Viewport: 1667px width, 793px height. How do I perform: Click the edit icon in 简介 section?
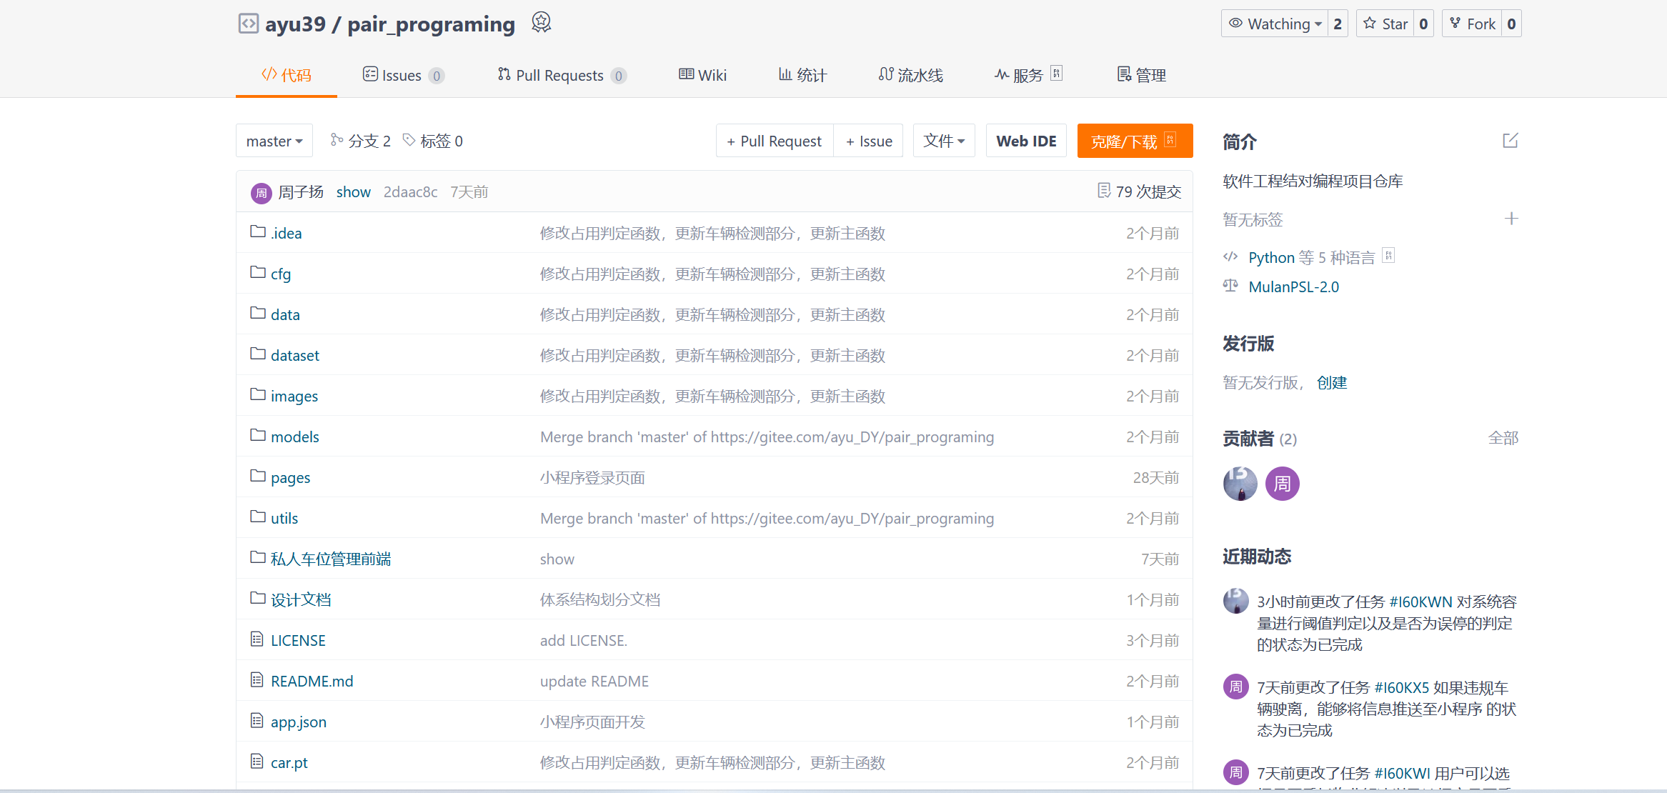1510,141
